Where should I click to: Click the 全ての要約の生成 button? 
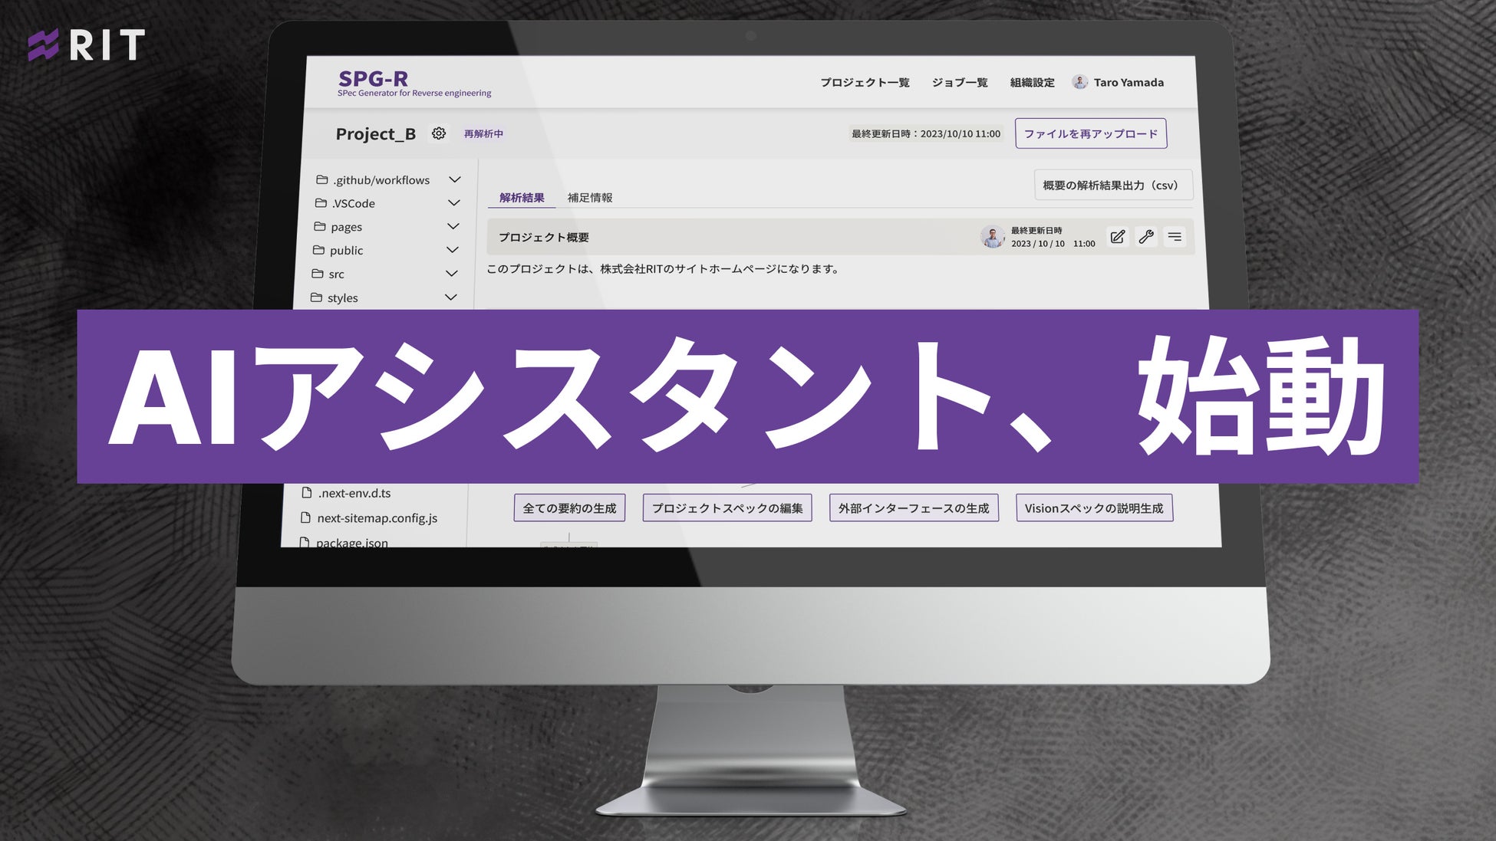[x=569, y=508]
